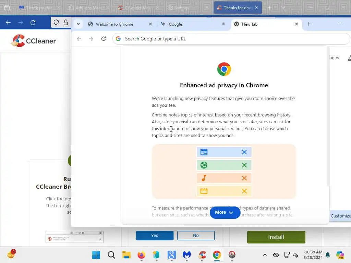The image size is (351, 263).
Task: Close the Welcome to Chrome tab
Action: tap(150, 24)
